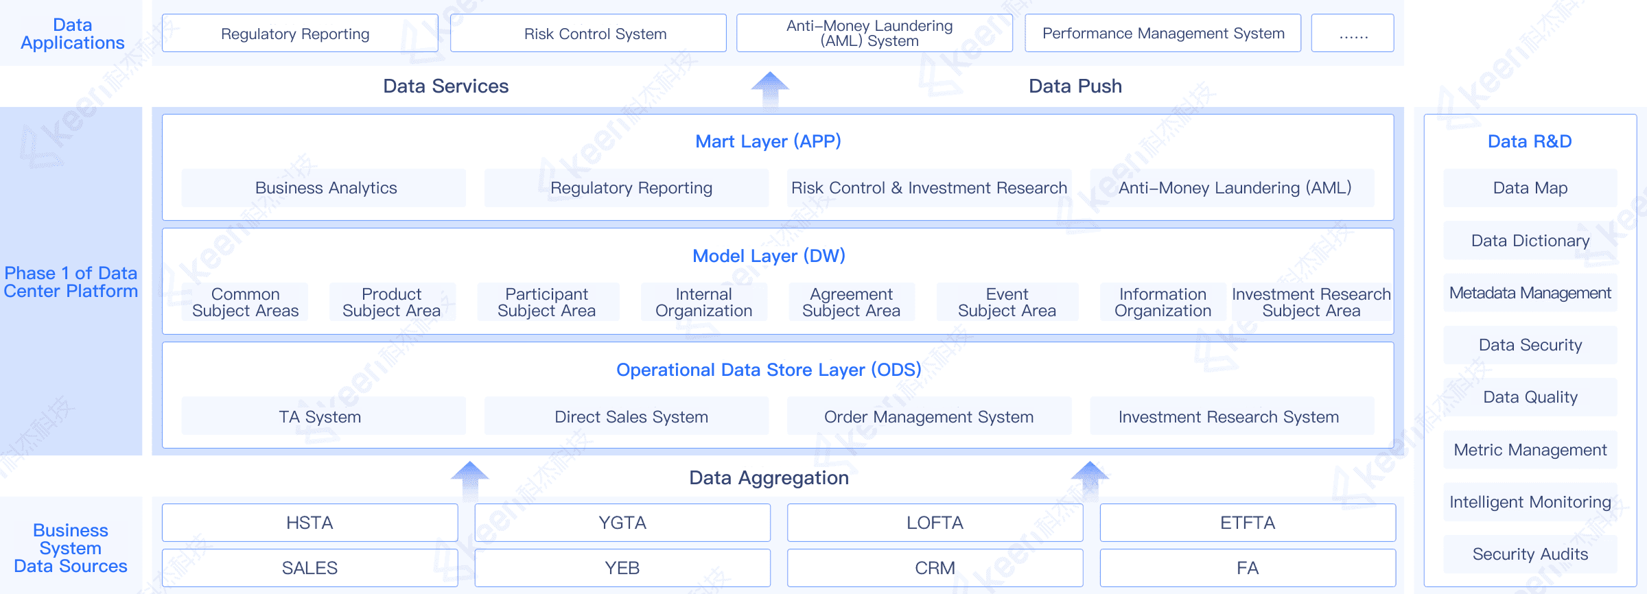Select Metadata Management in Data R&D
Viewport: 1647px width, 594px height.
click(x=1530, y=293)
